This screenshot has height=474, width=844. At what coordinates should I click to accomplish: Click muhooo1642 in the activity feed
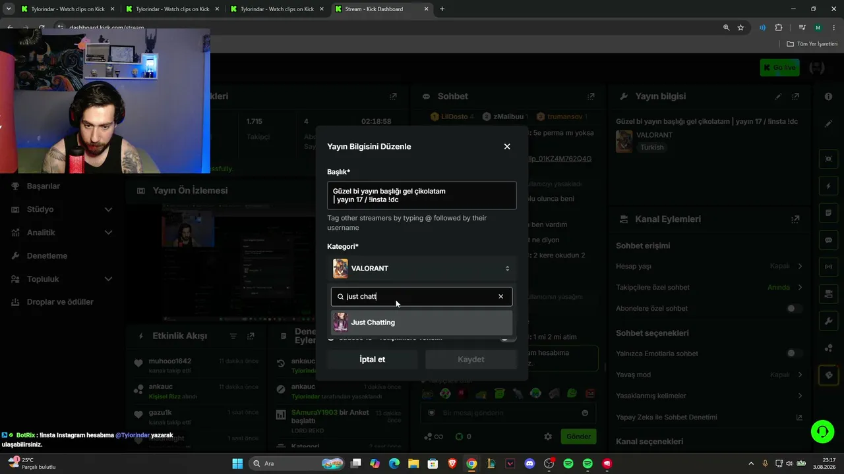(170, 361)
